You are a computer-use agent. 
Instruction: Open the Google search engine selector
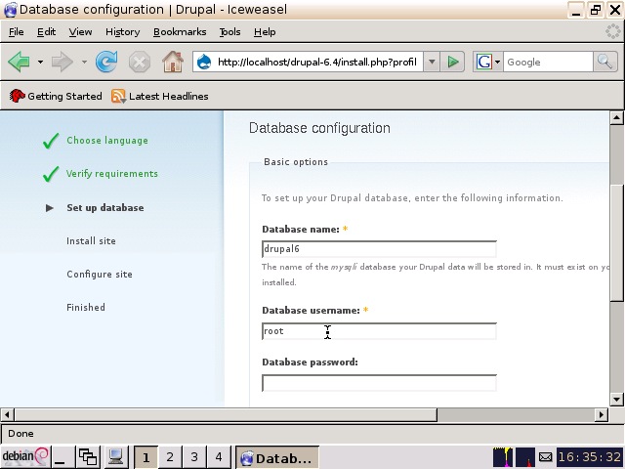[488, 62]
